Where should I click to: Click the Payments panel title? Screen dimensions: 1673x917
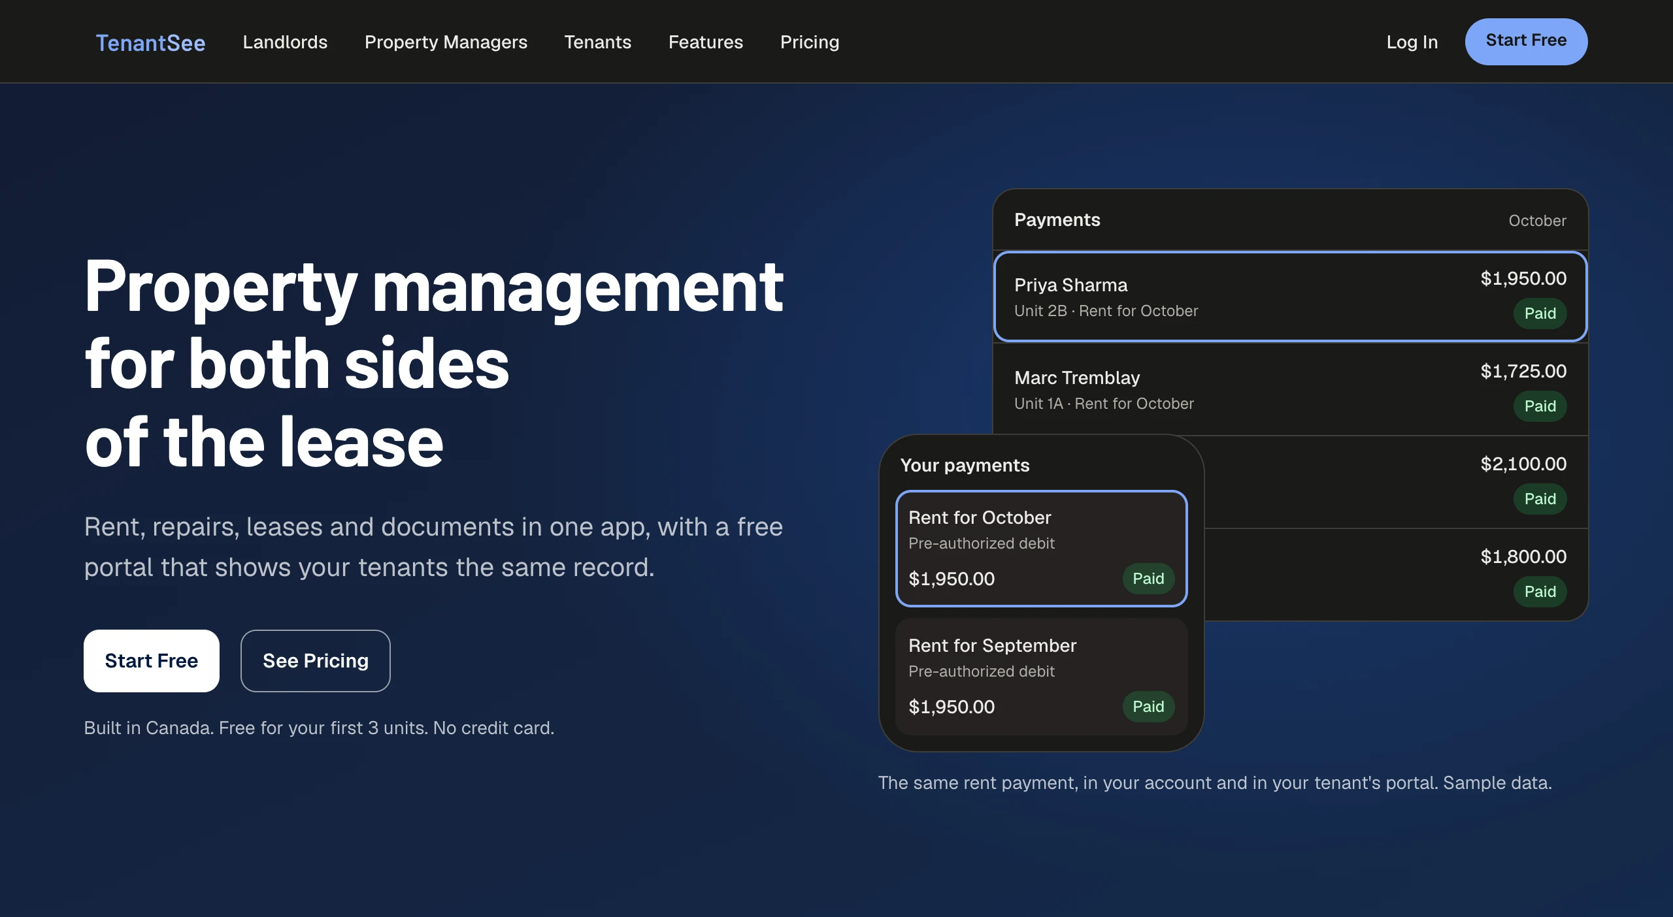[x=1057, y=219]
